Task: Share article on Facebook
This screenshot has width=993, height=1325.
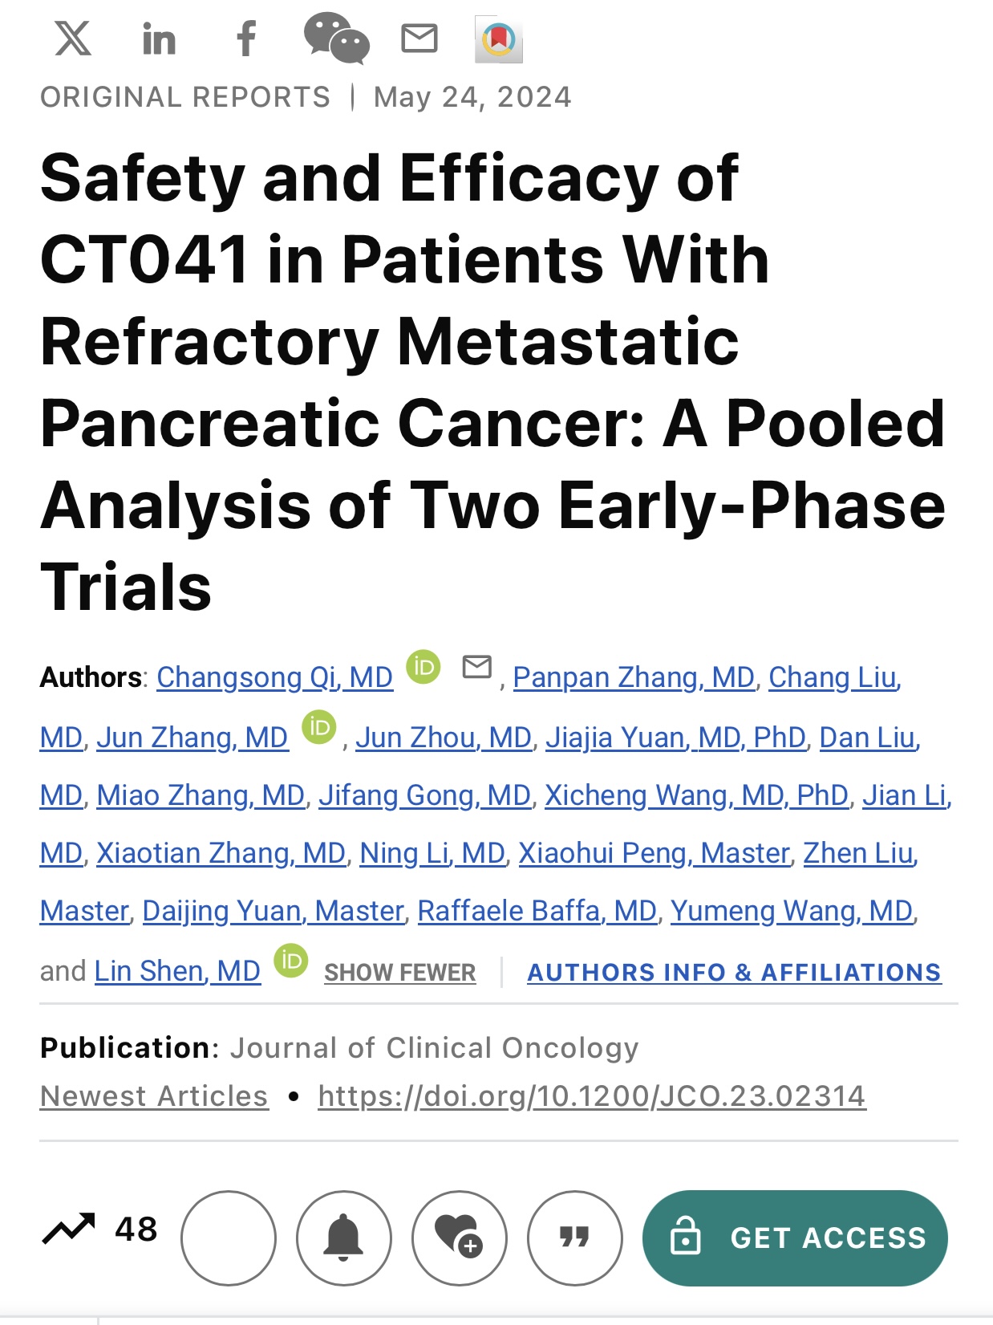Action: (x=247, y=39)
